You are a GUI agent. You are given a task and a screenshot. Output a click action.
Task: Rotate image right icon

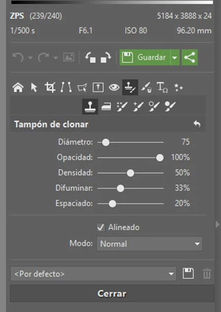(106, 57)
